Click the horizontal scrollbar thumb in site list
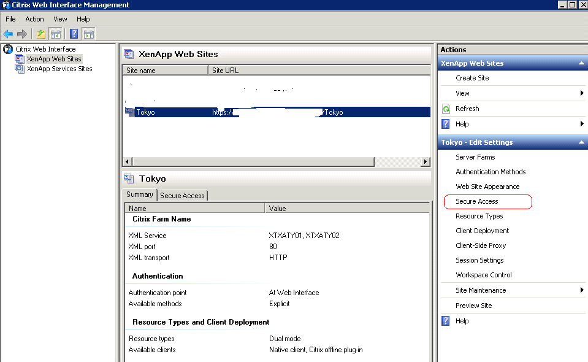 pyautogui.click(x=253, y=162)
